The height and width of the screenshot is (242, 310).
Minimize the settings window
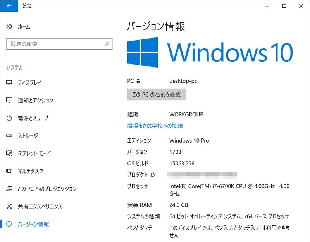tap(267, 6)
